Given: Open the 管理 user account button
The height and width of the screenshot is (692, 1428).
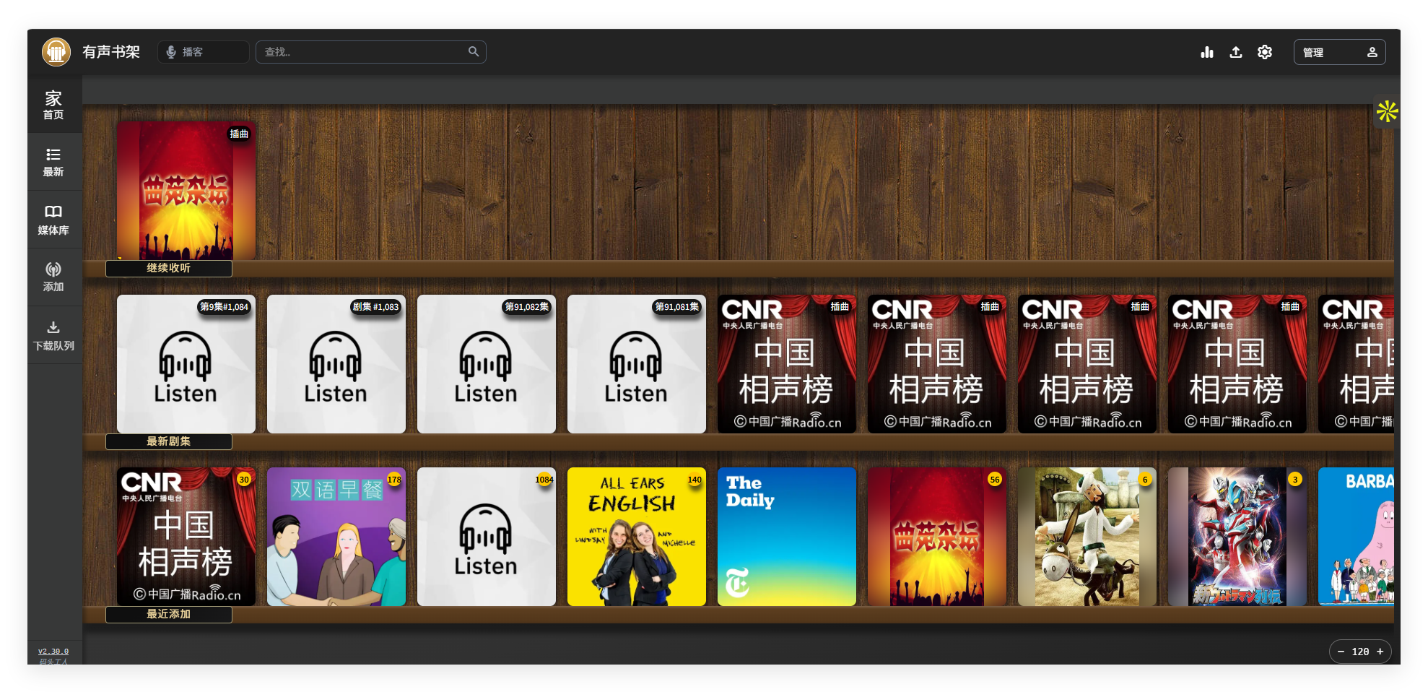Looking at the screenshot, I should [1339, 52].
